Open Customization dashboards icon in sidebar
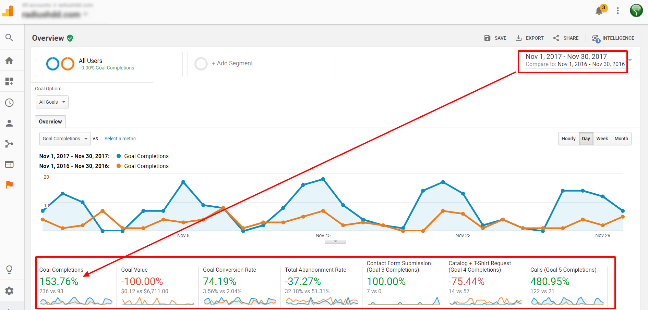This screenshot has height=310, width=648. [9, 81]
